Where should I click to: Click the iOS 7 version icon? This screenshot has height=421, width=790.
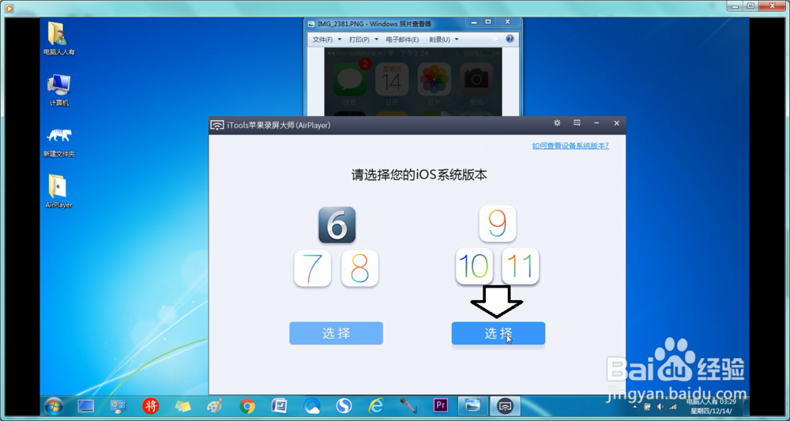pyautogui.click(x=312, y=268)
